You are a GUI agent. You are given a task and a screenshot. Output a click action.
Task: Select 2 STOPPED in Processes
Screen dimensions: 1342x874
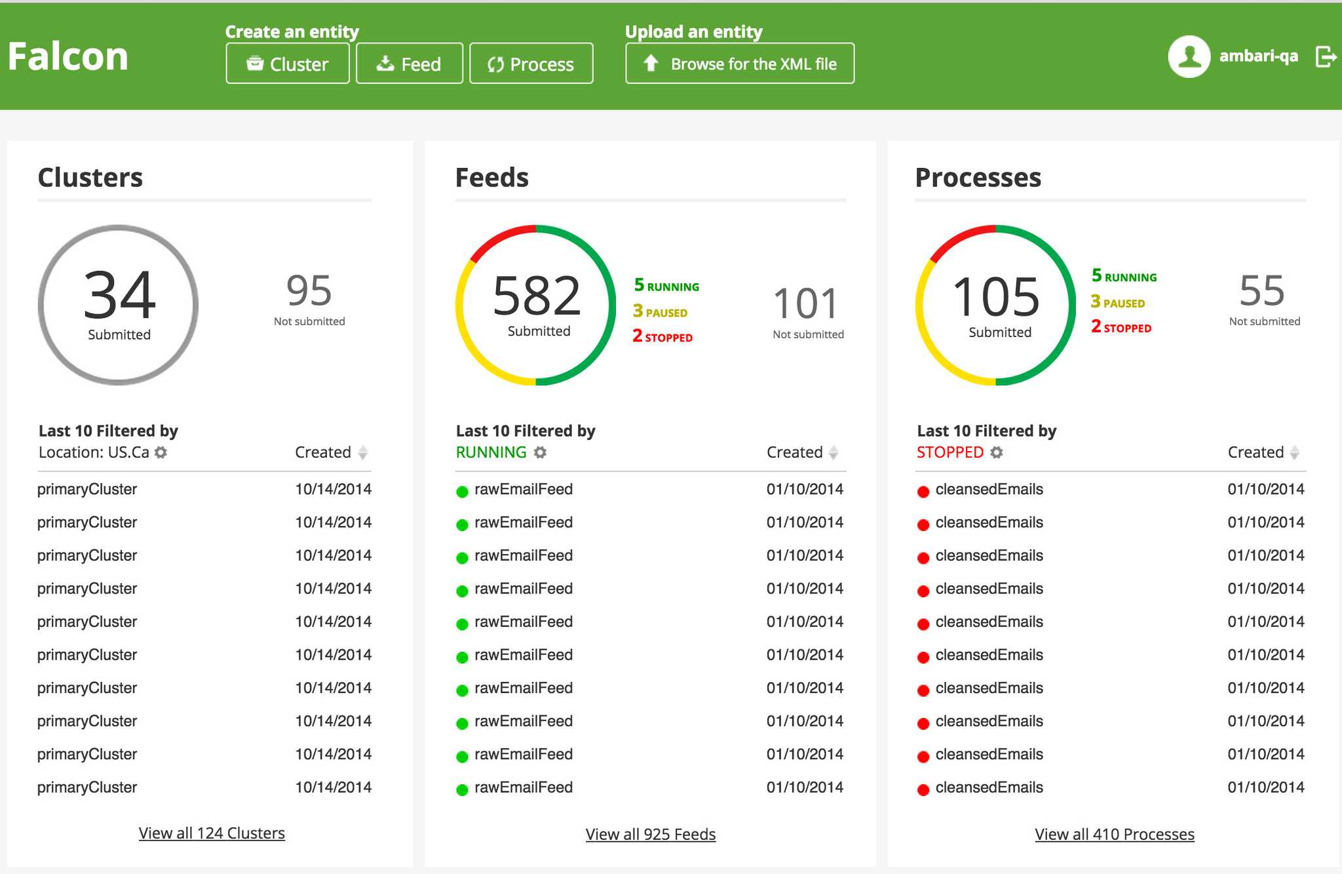(x=1121, y=327)
